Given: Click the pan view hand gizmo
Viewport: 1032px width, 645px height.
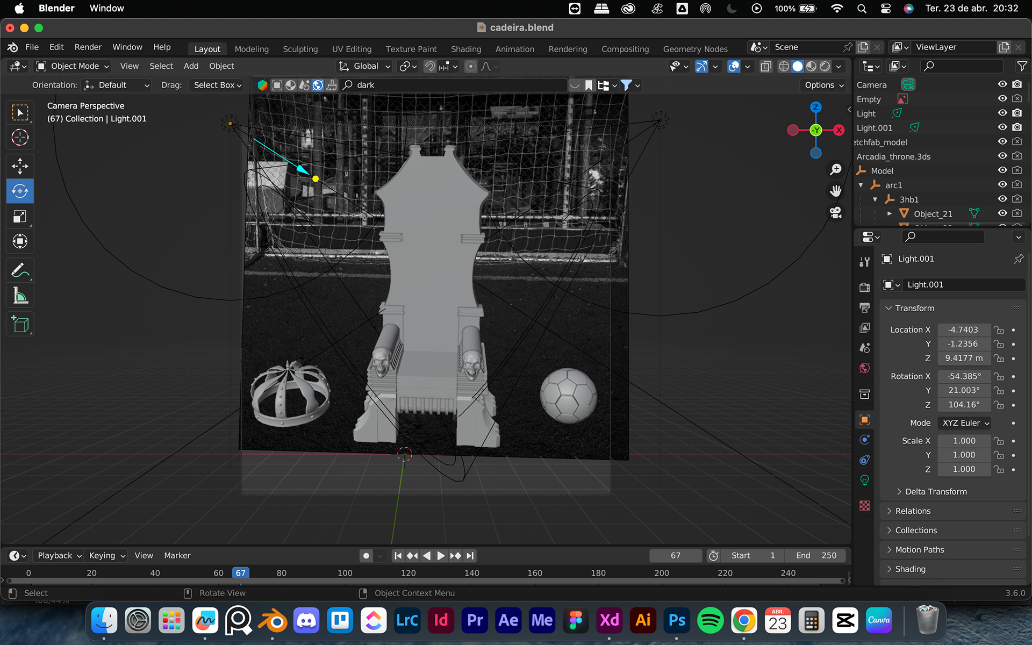Looking at the screenshot, I should [x=835, y=191].
